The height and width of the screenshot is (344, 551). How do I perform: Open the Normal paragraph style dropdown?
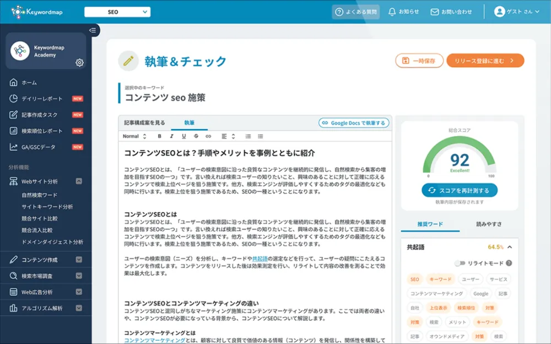134,136
